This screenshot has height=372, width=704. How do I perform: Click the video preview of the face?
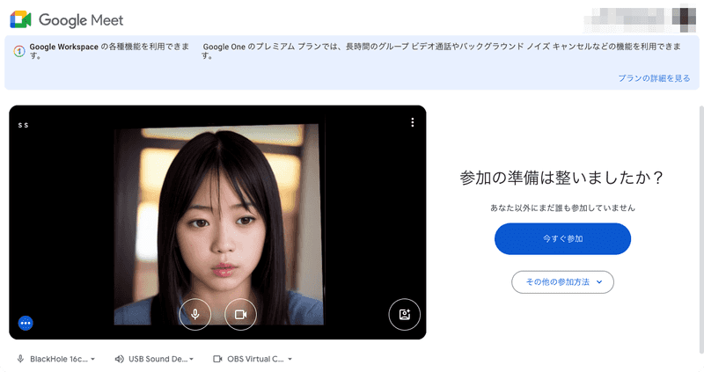pyautogui.click(x=218, y=224)
